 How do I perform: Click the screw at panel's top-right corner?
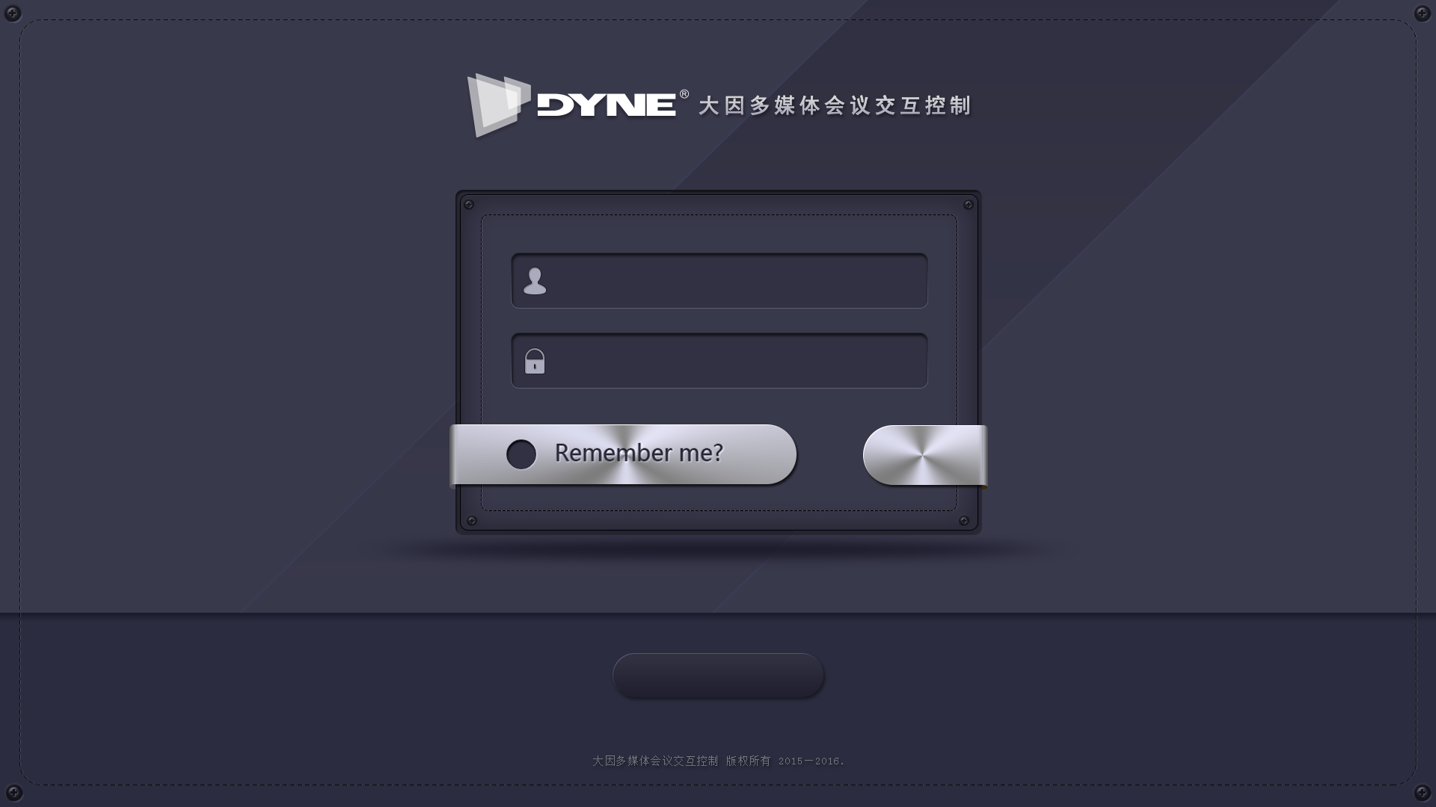pos(968,205)
